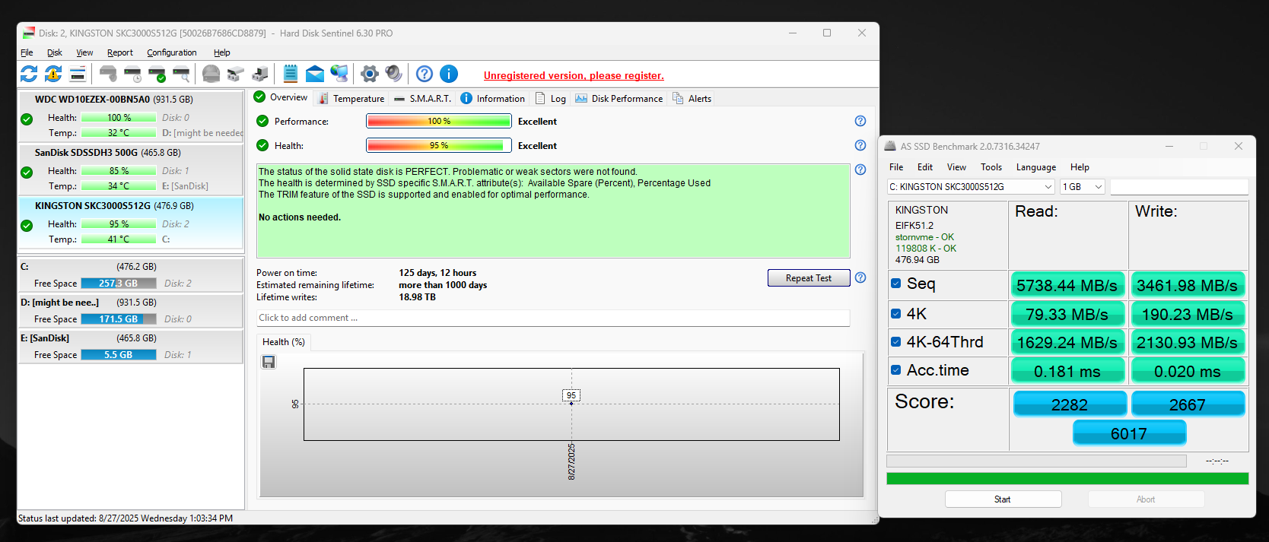Click the 2667 write score button
The image size is (1269, 542).
1188,404
